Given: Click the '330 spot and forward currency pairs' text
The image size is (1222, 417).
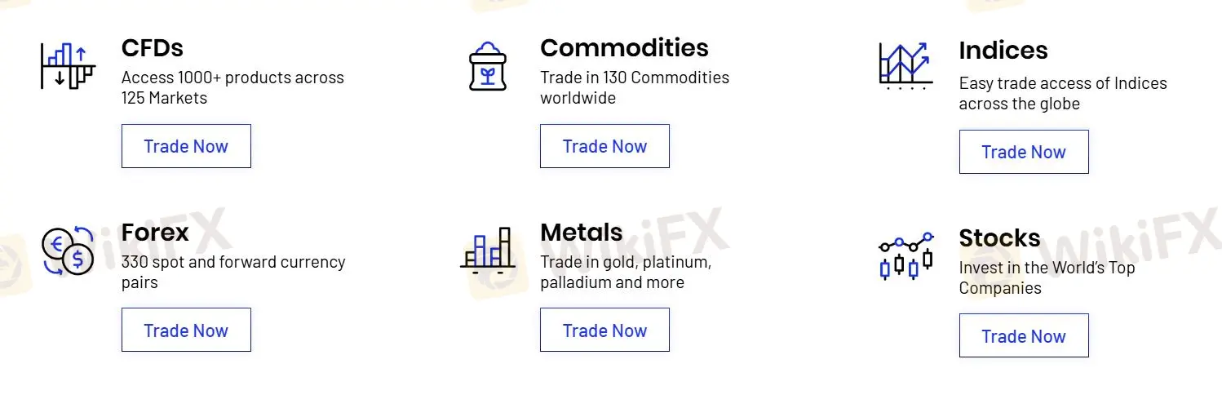Looking at the screenshot, I should (233, 272).
